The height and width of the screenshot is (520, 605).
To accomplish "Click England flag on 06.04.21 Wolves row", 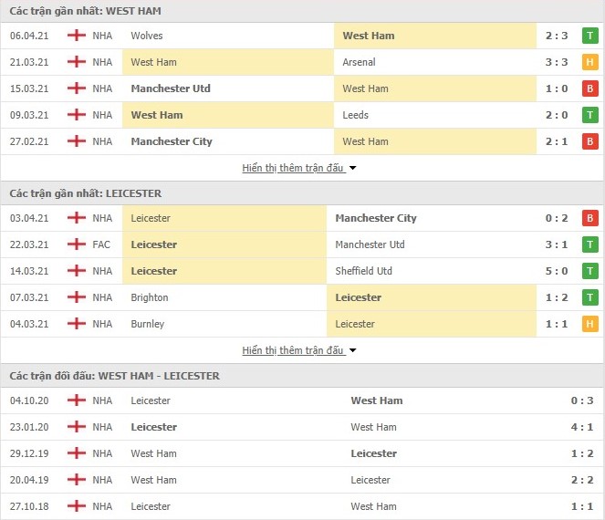I will pos(77,36).
